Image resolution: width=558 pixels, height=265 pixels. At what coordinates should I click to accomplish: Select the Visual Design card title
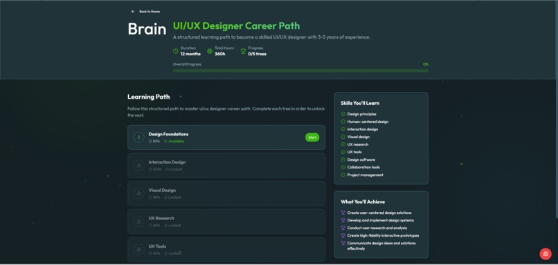tap(162, 190)
